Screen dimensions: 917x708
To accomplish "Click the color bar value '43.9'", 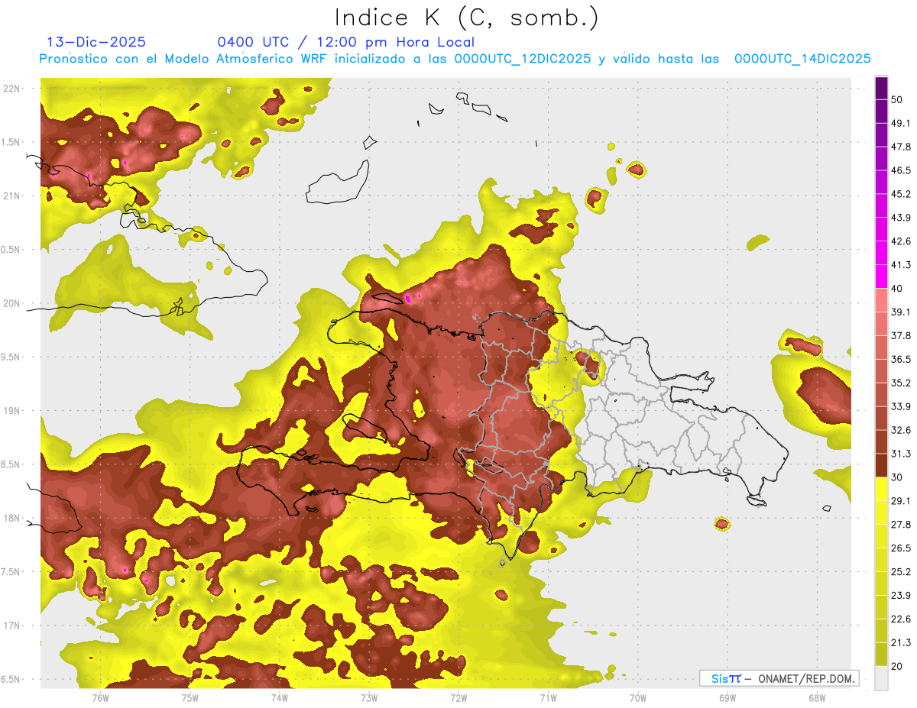I will [901, 218].
